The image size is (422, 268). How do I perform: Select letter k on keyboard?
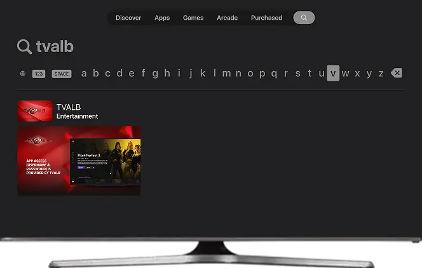click(203, 73)
